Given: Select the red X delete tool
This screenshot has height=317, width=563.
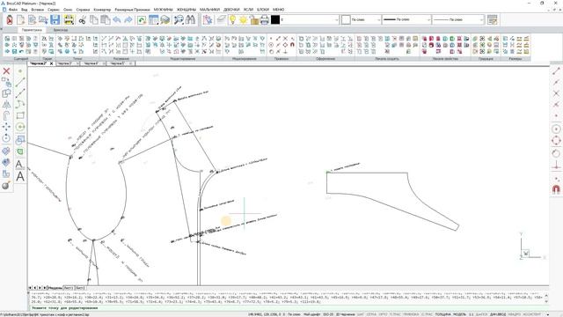Looking at the screenshot, I should [6, 70].
